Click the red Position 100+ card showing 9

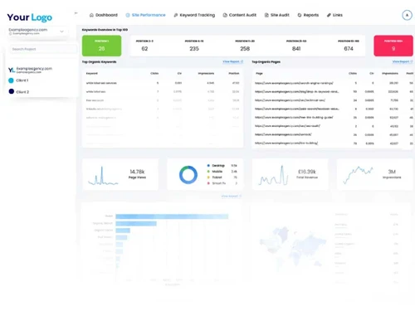point(393,46)
